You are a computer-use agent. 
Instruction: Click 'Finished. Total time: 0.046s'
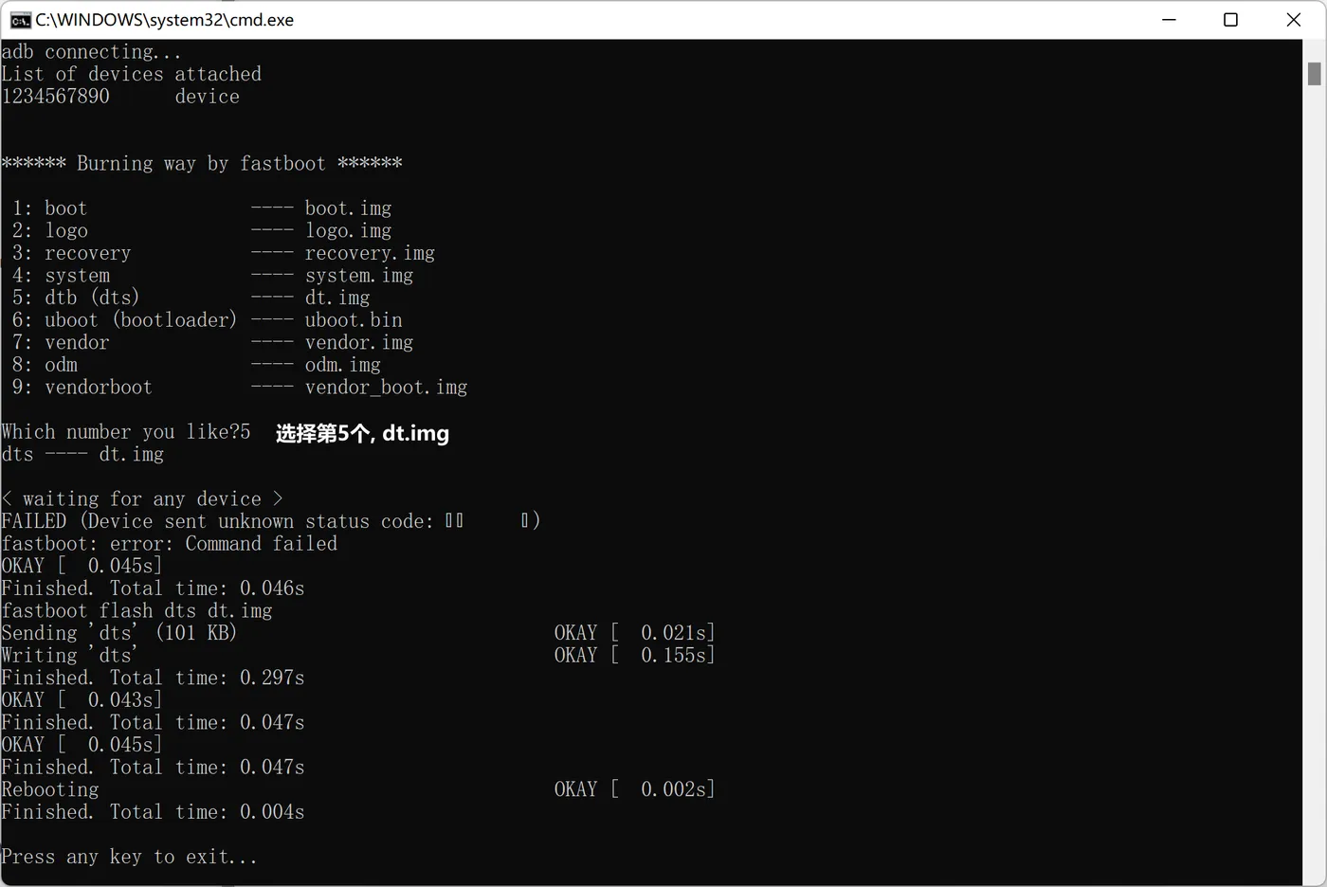pos(153,588)
